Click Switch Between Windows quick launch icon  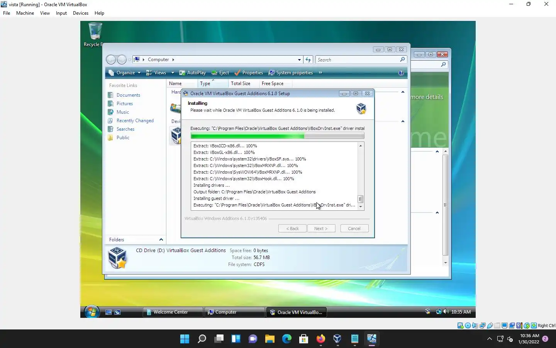[x=117, y=312]
